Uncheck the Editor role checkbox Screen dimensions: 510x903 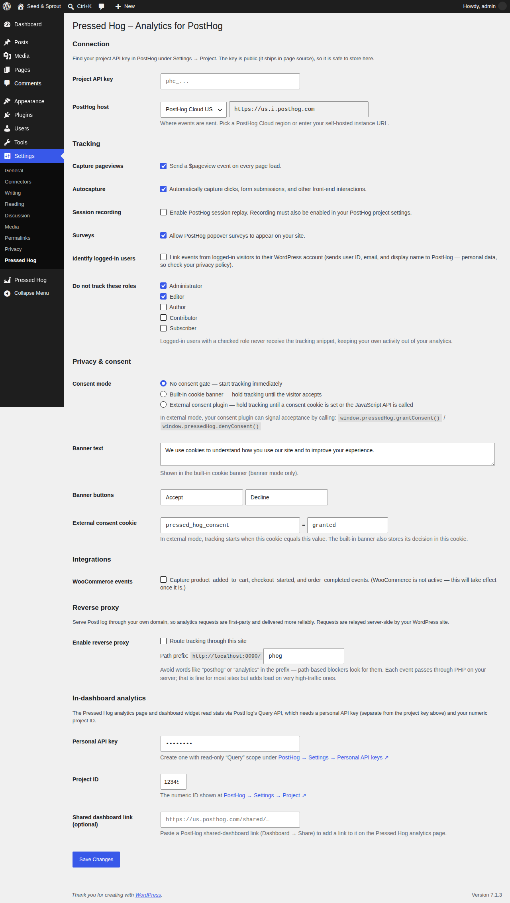coord(163,296)
